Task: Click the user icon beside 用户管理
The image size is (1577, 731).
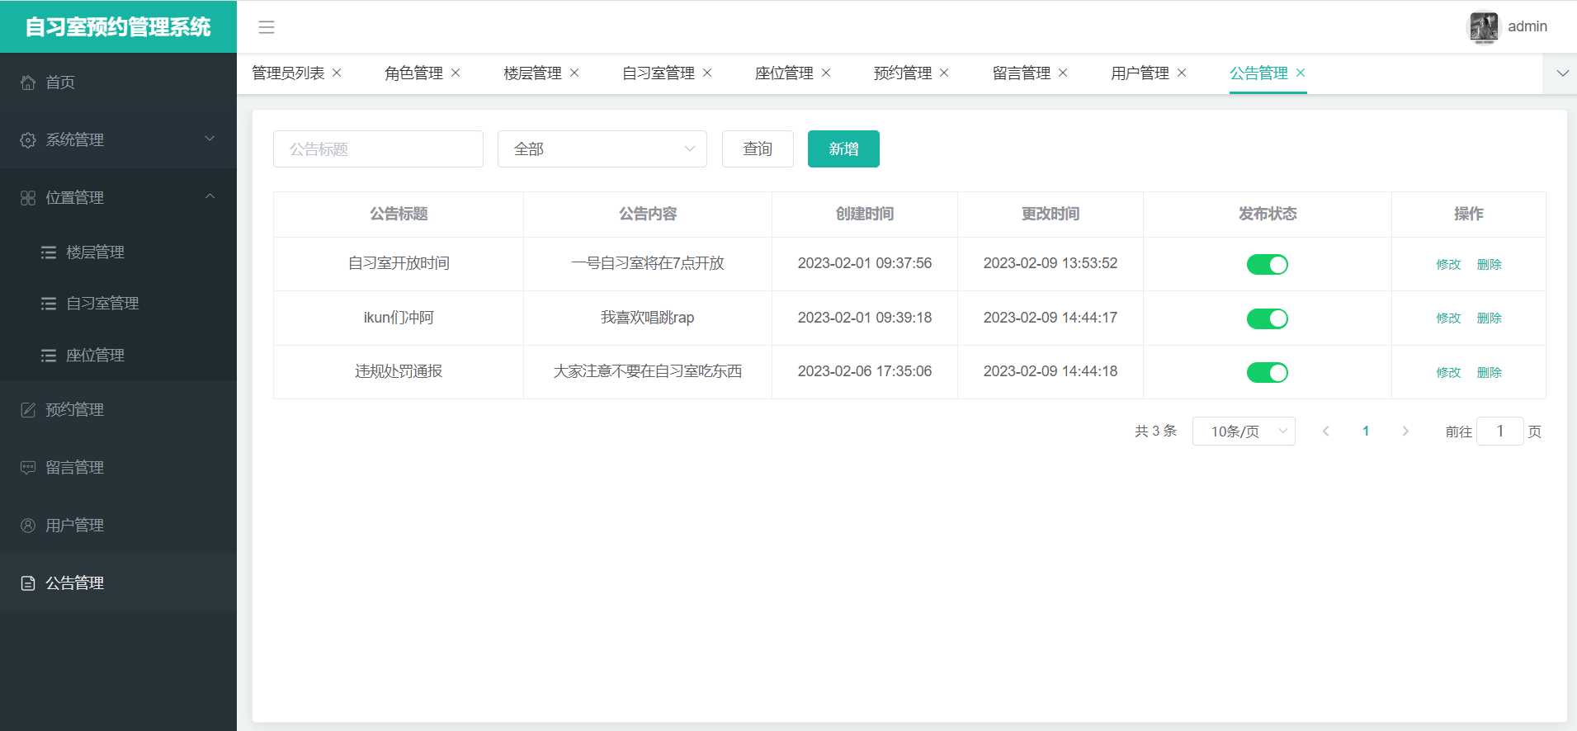Action: [28, 526]
